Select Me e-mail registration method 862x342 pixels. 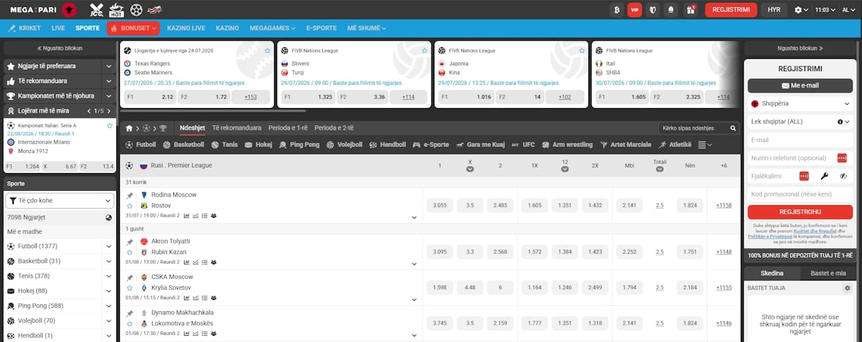point(800,85)
